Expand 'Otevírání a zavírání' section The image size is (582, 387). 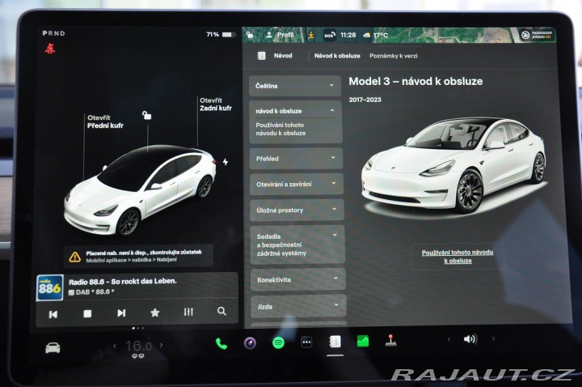297,184
